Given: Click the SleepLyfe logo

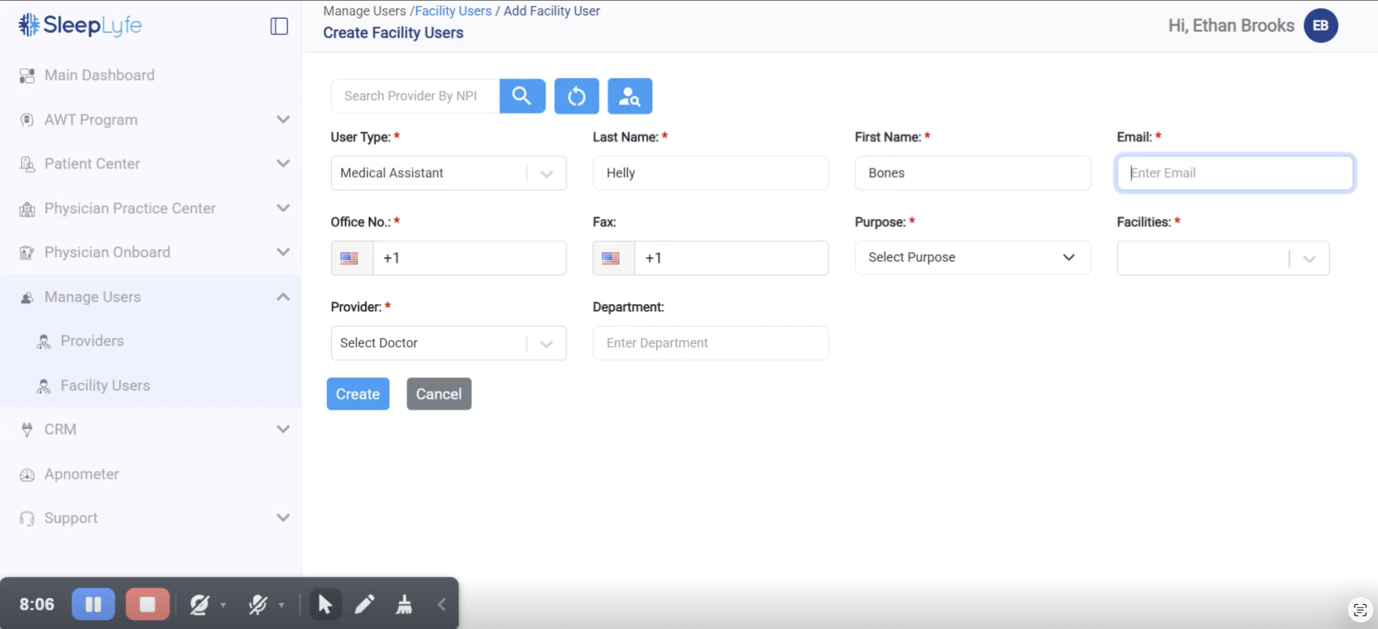Looking at the screenshot, I should coord(80,25).
